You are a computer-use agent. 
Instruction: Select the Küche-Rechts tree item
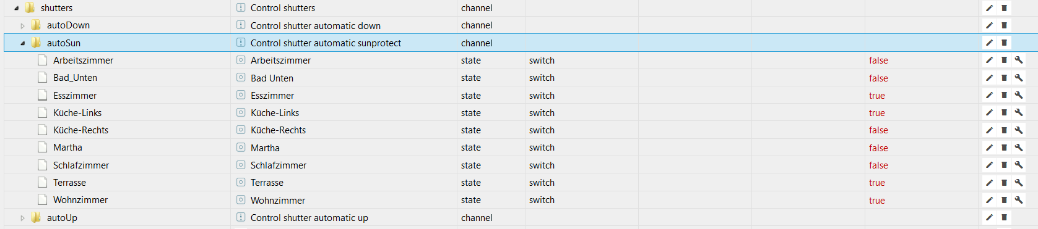(x=80, y=130)
